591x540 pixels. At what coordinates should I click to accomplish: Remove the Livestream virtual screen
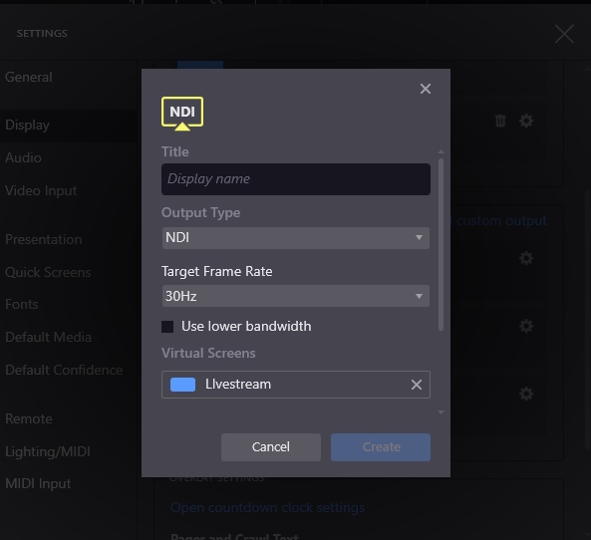417,385
